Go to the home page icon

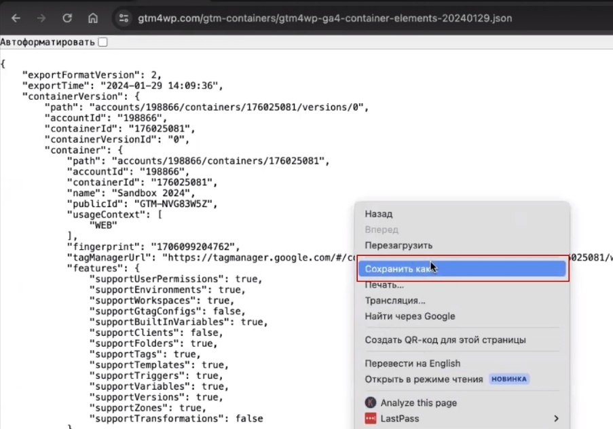click(93, 18)
